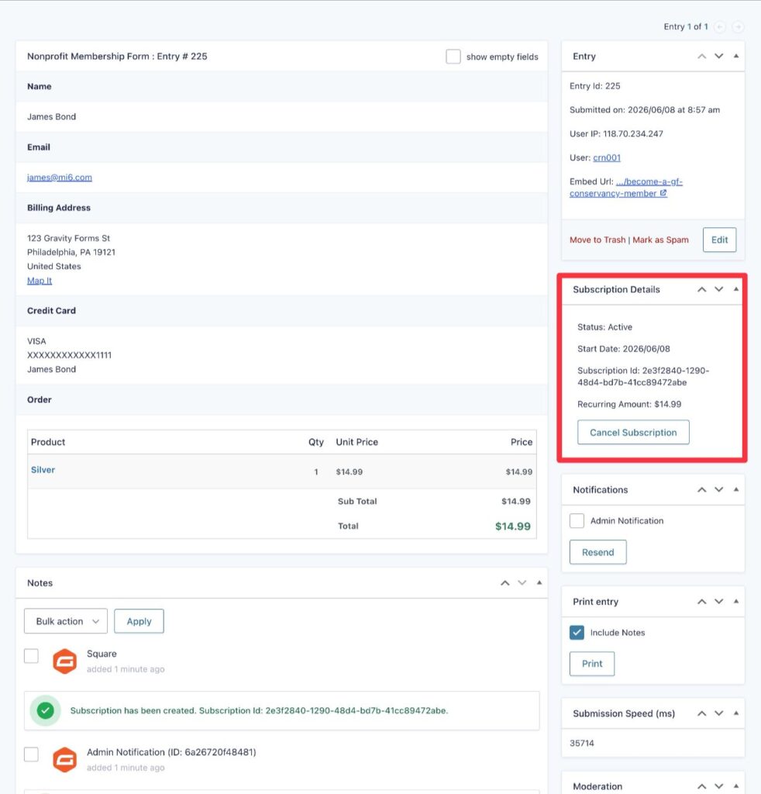Collapse the Moderation panel
Viewport: 761px width, 794px height.
pyautogui.click(x=736, y=786)
